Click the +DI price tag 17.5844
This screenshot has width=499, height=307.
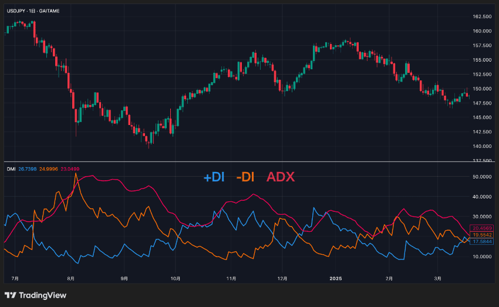pos(482,241)
